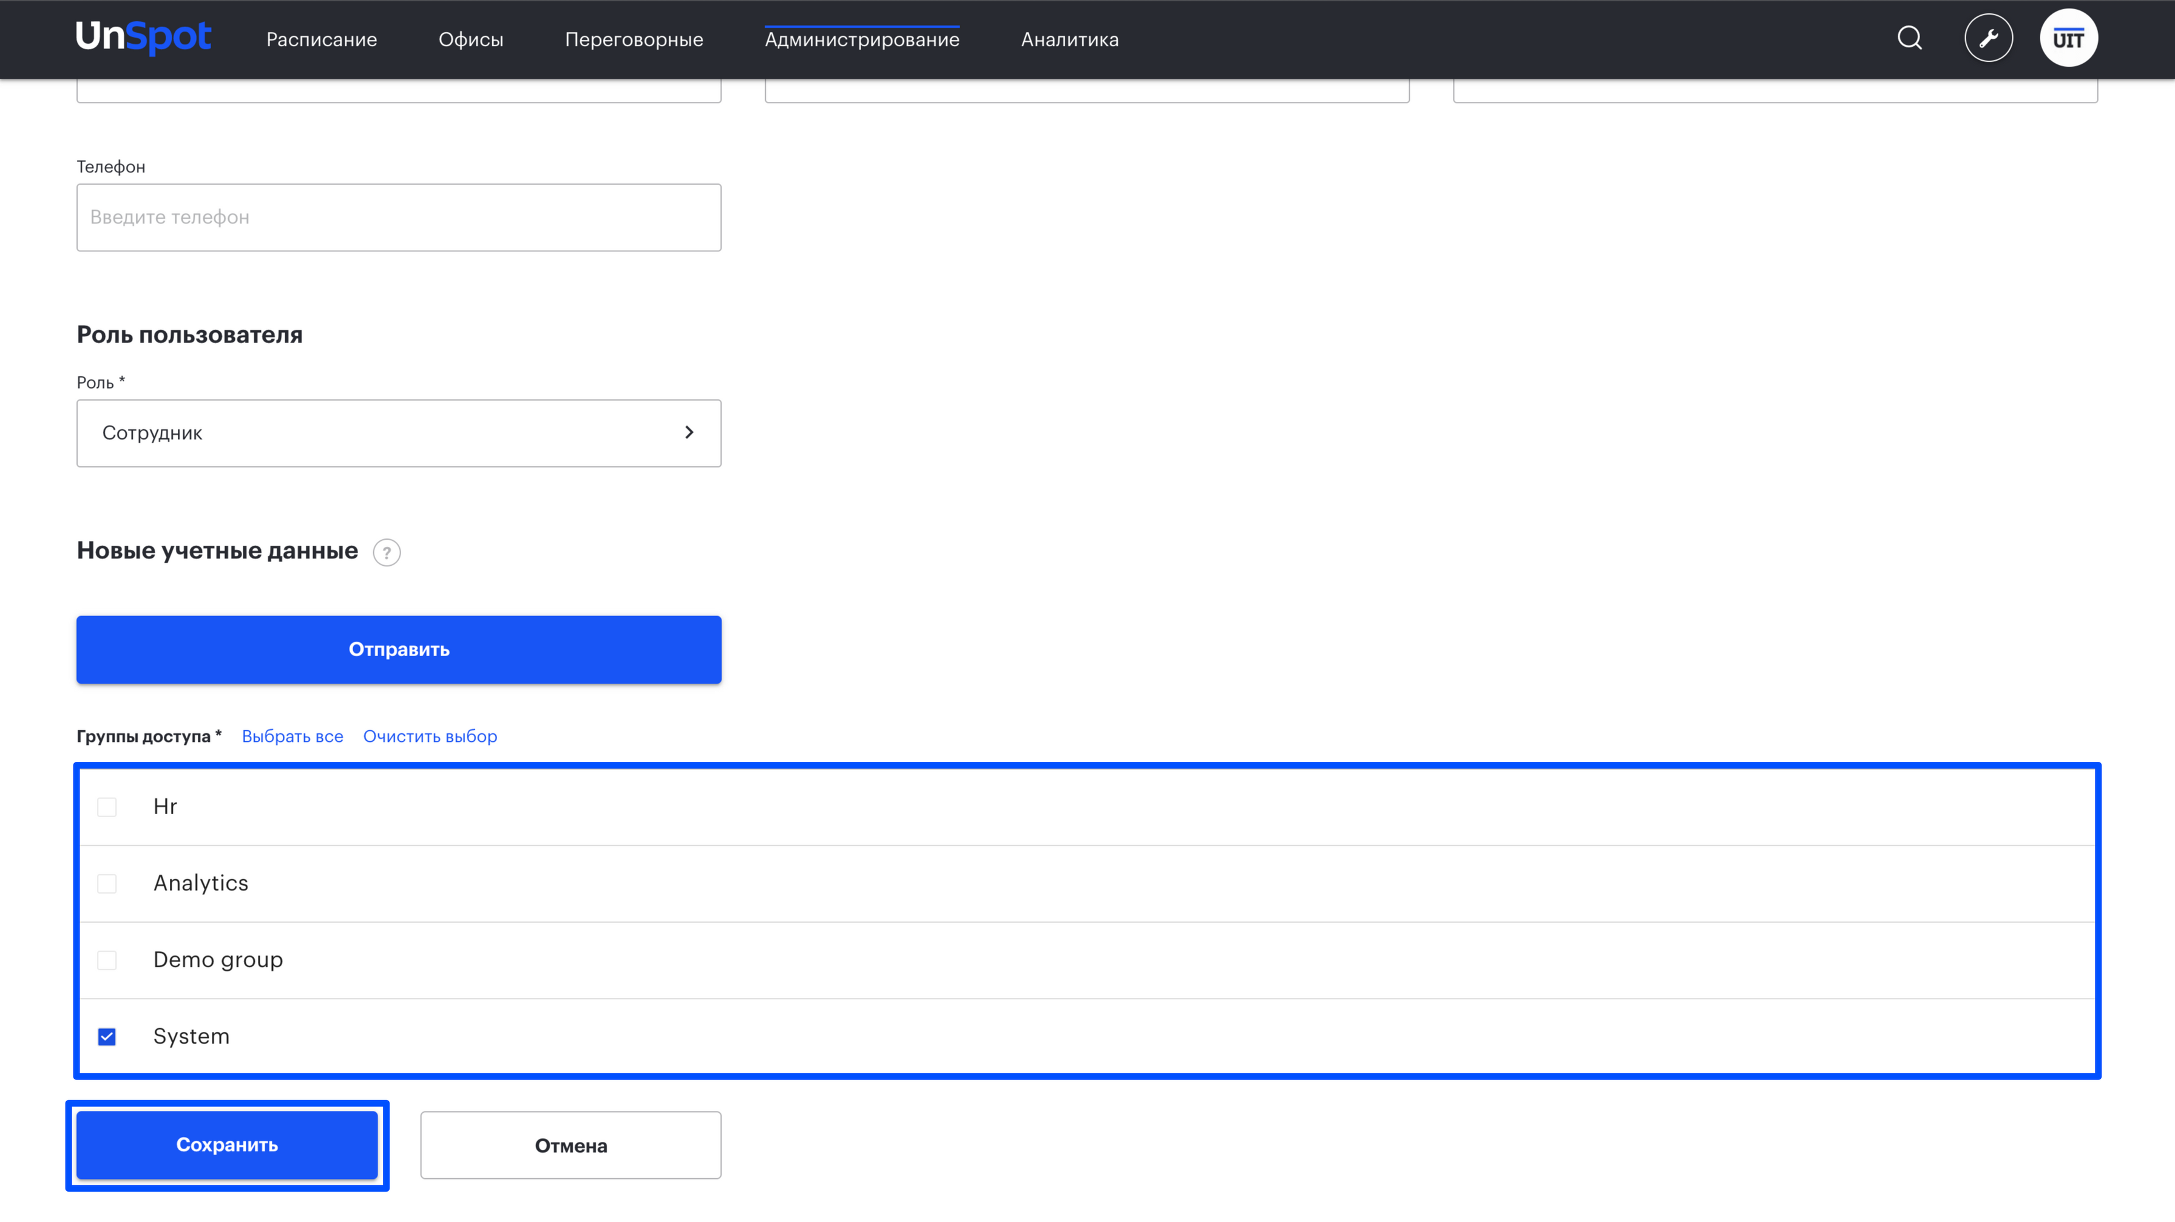Image resolution: width=2175 pixels, height=1222 pixels.
Task: Click the Выбрать все link
Action: tap(292, 736)
